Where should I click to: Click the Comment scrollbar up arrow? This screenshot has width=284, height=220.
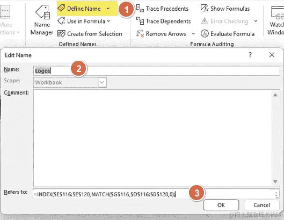point(275,95)
